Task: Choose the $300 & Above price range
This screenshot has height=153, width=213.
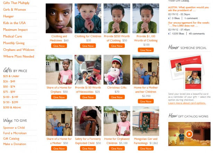Action: (x=12, y=107)
